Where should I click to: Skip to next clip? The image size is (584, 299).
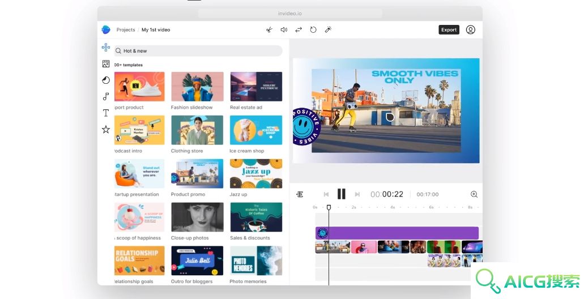[357, 194]
